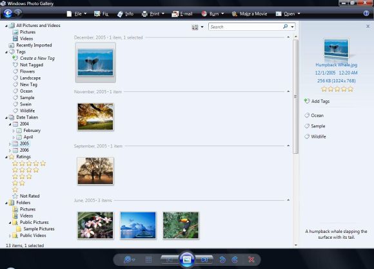Close the Info pane with X
This screenshot has height=269, width=374.
(368, 26)
